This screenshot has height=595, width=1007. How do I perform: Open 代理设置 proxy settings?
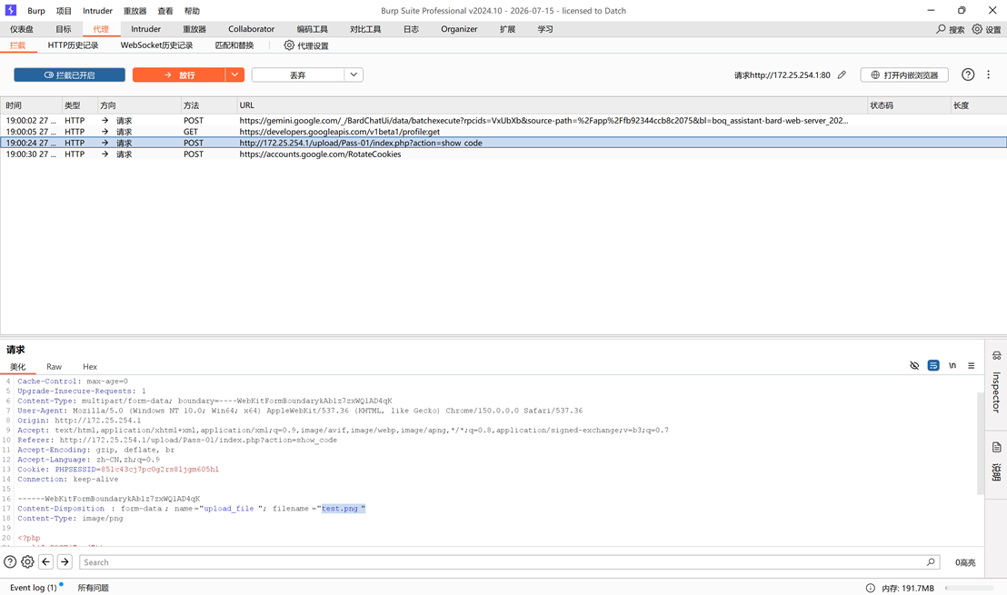[x=306, y=45]
